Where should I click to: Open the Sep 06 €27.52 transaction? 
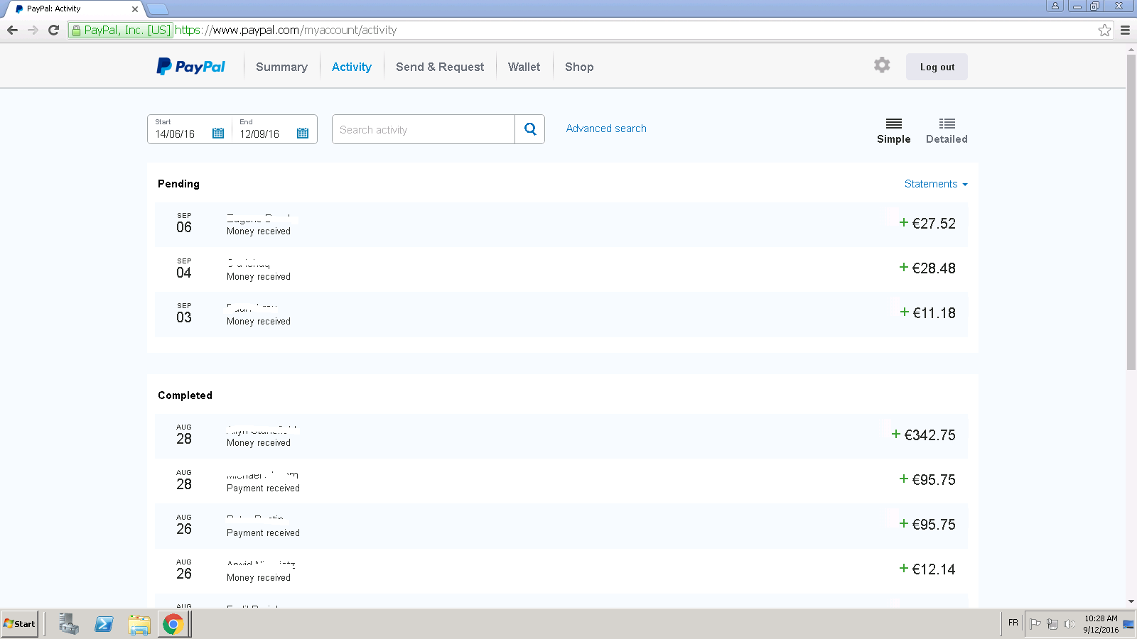click(x=561, y=224)
